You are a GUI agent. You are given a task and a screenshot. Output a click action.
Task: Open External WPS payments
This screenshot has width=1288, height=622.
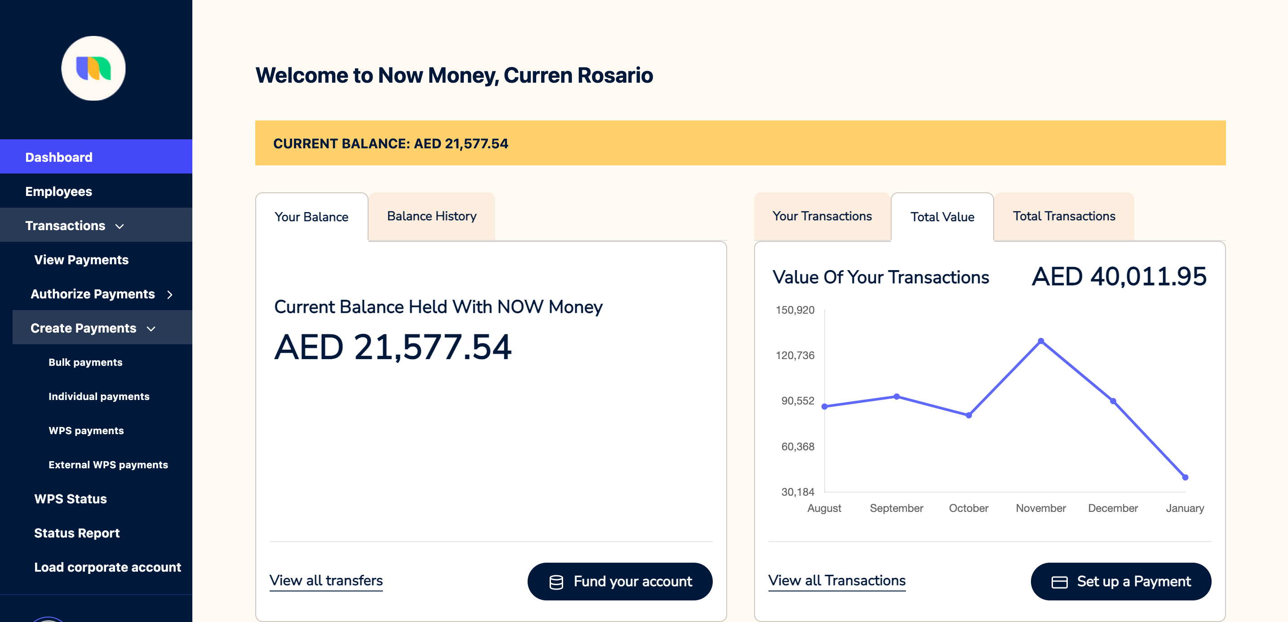point(108,465)
